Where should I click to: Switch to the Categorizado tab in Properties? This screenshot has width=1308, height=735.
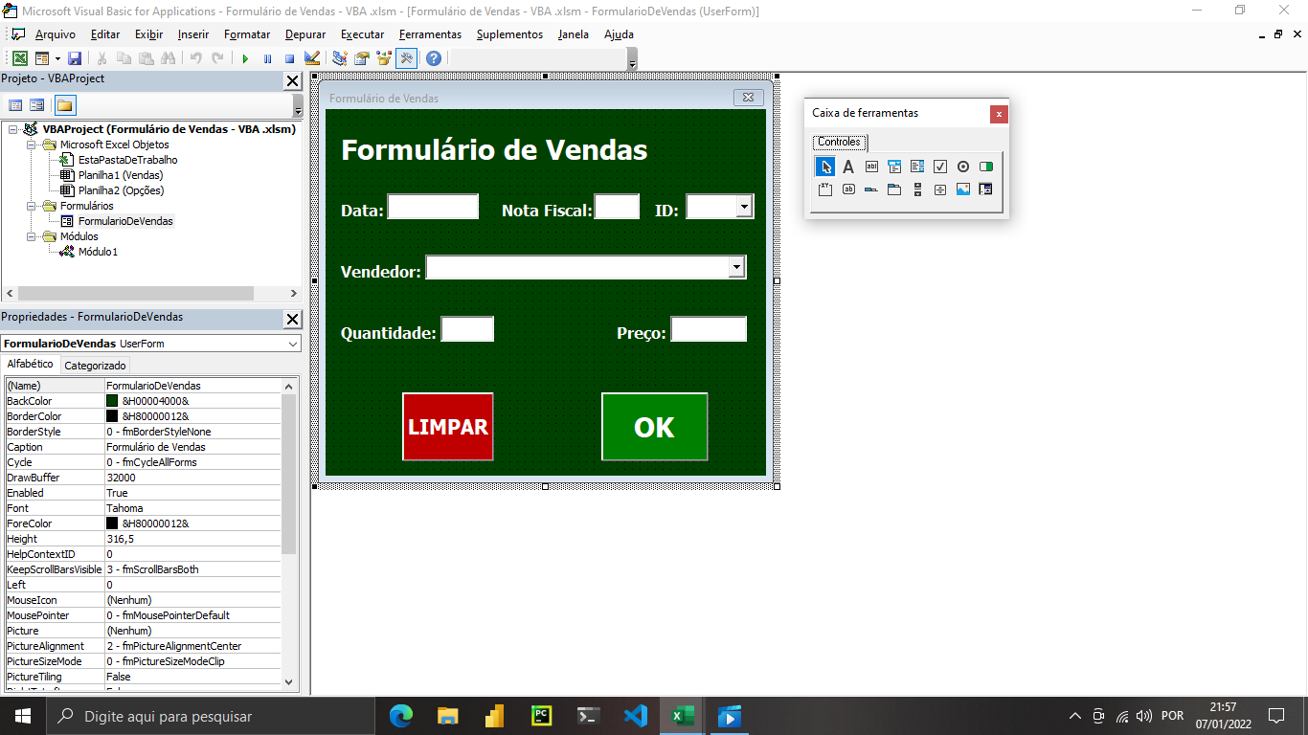(95, 365)
